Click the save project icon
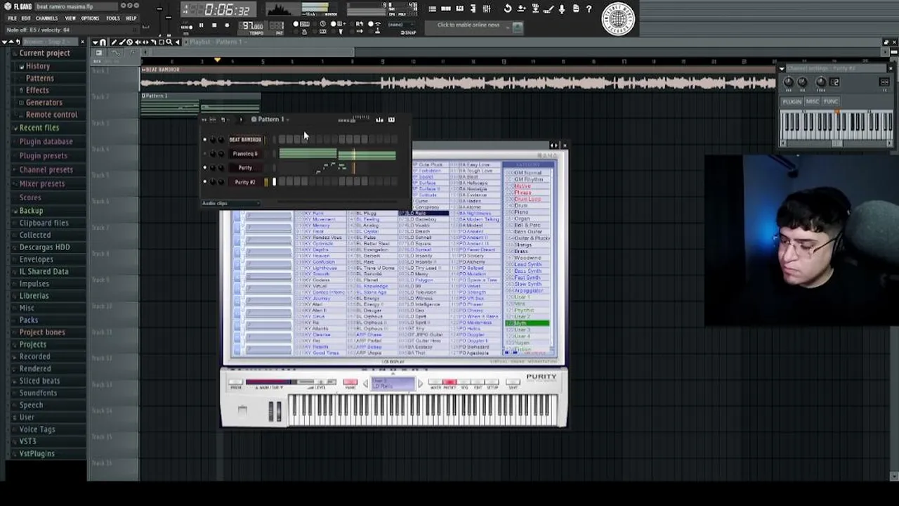This screenshot has height=506, width=899. coord(521,9)
